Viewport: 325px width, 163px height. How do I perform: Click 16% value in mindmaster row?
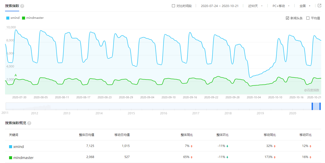pyautogui.click(x=305, y=157)
